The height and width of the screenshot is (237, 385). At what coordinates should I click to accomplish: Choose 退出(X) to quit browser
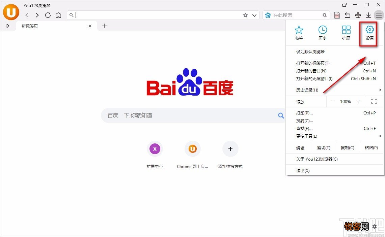(334, 171)
